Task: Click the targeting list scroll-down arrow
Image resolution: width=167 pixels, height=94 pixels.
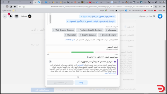Action: 50,23
